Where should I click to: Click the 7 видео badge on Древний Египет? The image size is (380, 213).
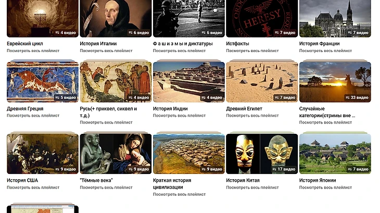285,97
